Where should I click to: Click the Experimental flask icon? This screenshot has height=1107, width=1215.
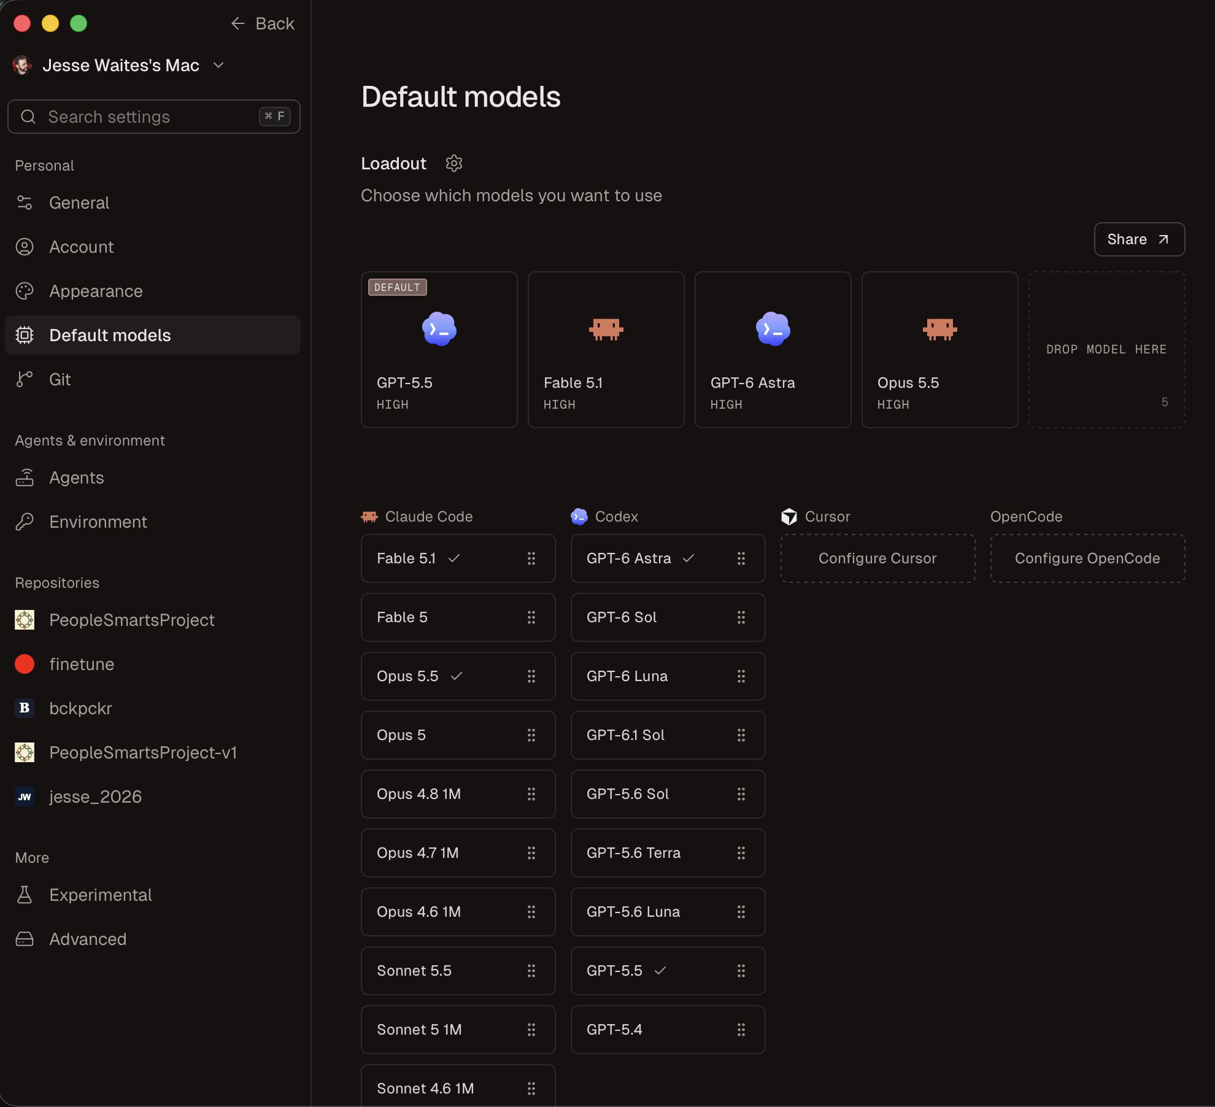tap(25, 895)
